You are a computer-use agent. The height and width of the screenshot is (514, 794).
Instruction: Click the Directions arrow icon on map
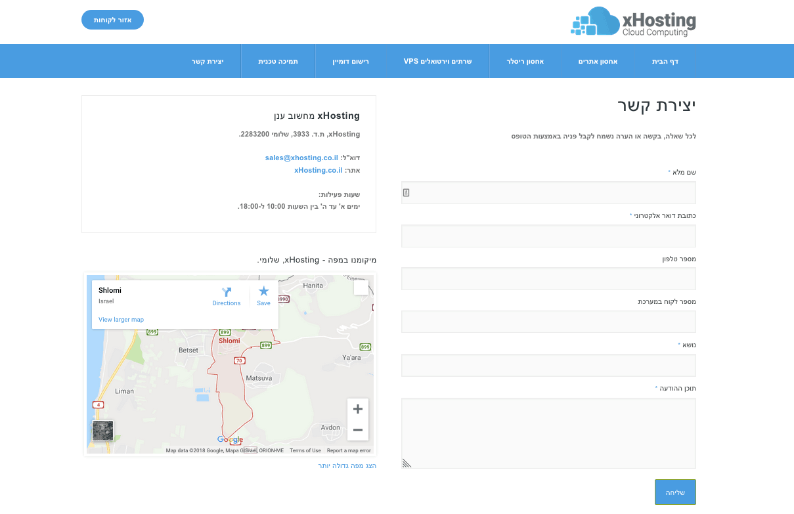[227, 292]
